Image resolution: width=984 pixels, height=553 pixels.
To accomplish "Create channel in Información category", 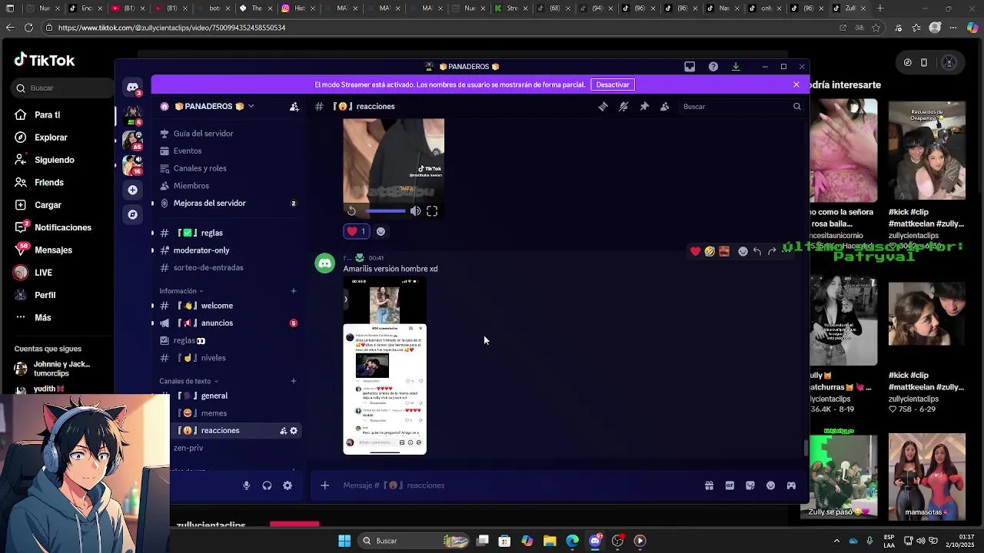I will 293,291.
